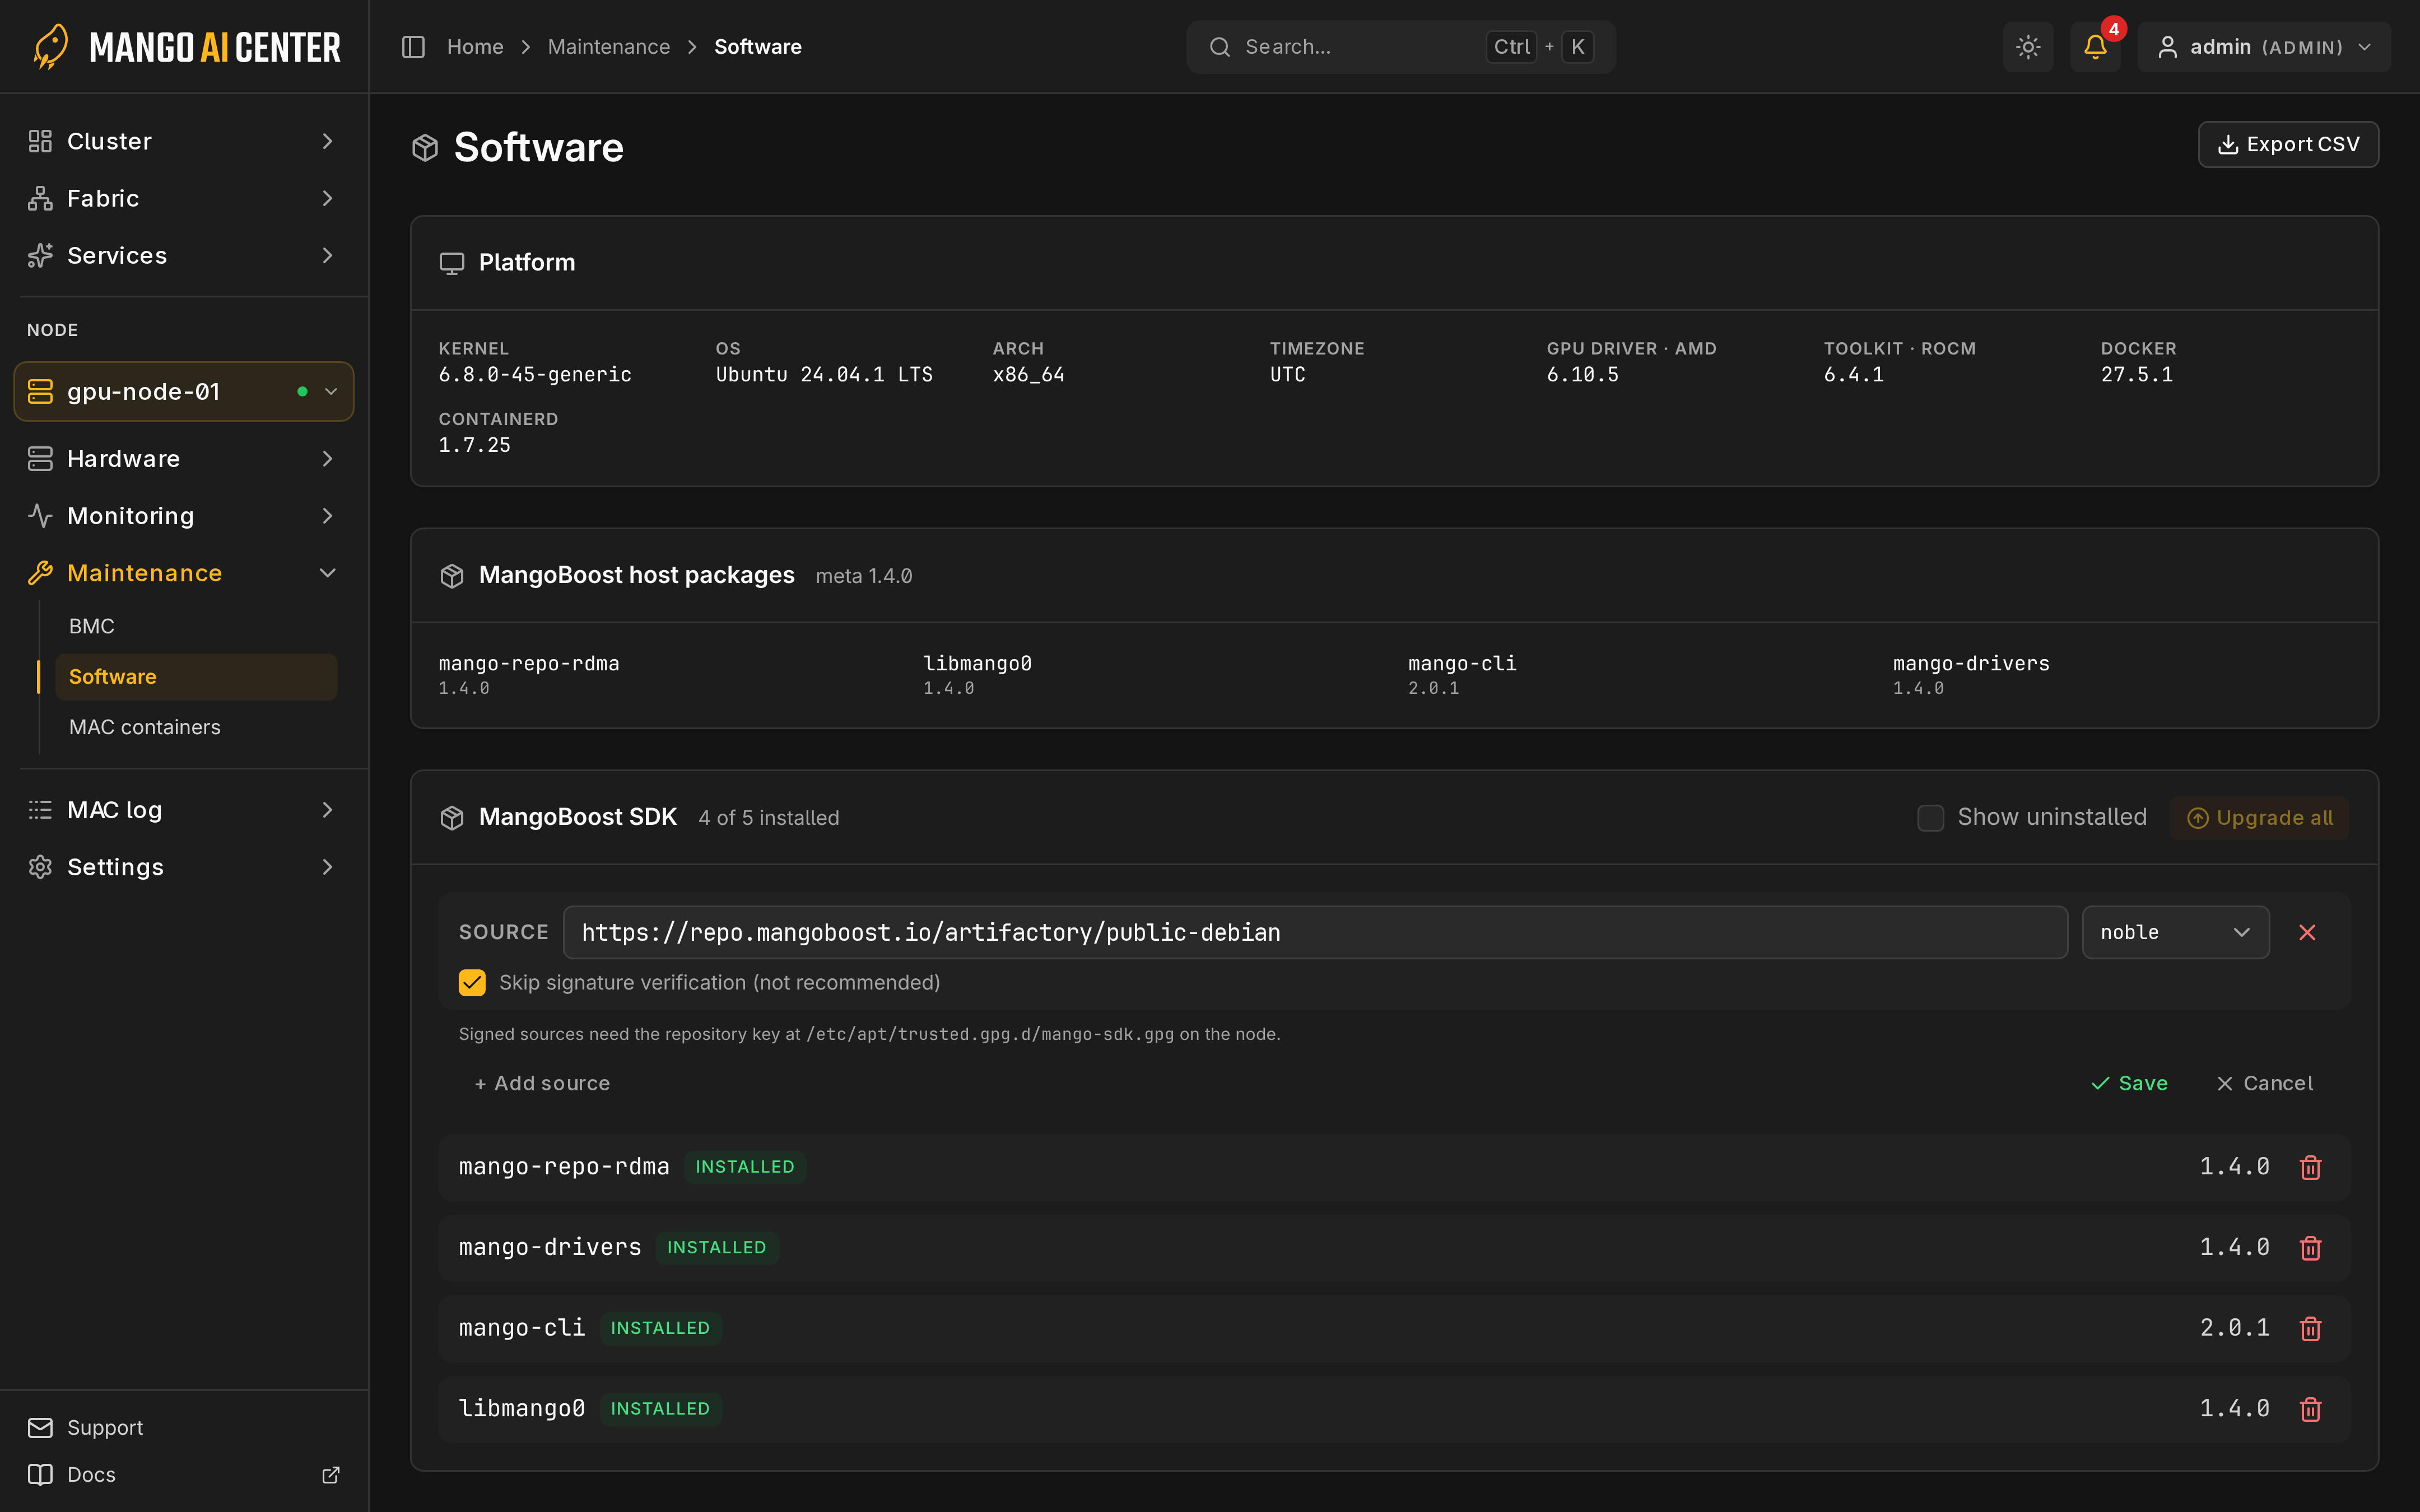Click Upgrade all button

point(2259,818)
